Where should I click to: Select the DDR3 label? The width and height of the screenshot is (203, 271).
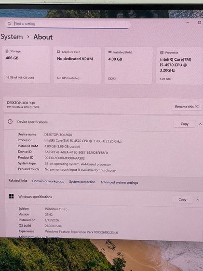[x=112, y=79]
